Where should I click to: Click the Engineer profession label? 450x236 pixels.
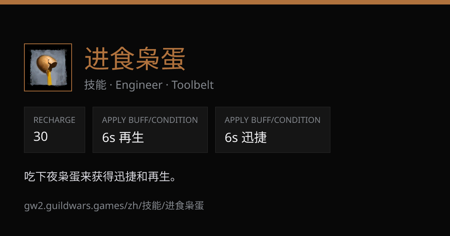click(x=139, y=85)
